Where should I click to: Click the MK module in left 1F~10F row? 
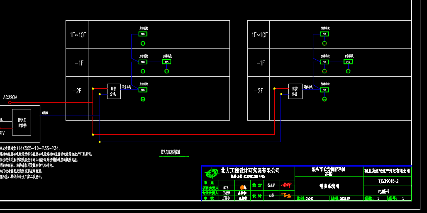[143, 34]
